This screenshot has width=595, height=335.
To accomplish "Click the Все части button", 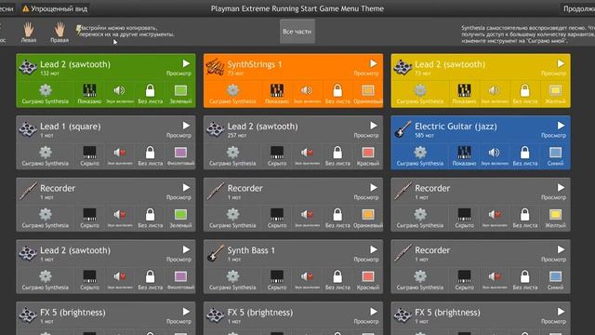I will 297,32.
